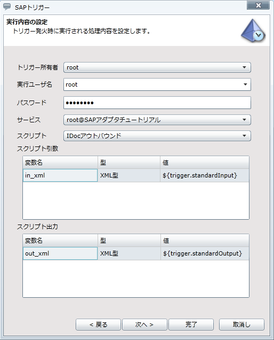274x340 pixels.
Task: Click 値 header in スクリプト引数 table
Action: click(205, 163)
